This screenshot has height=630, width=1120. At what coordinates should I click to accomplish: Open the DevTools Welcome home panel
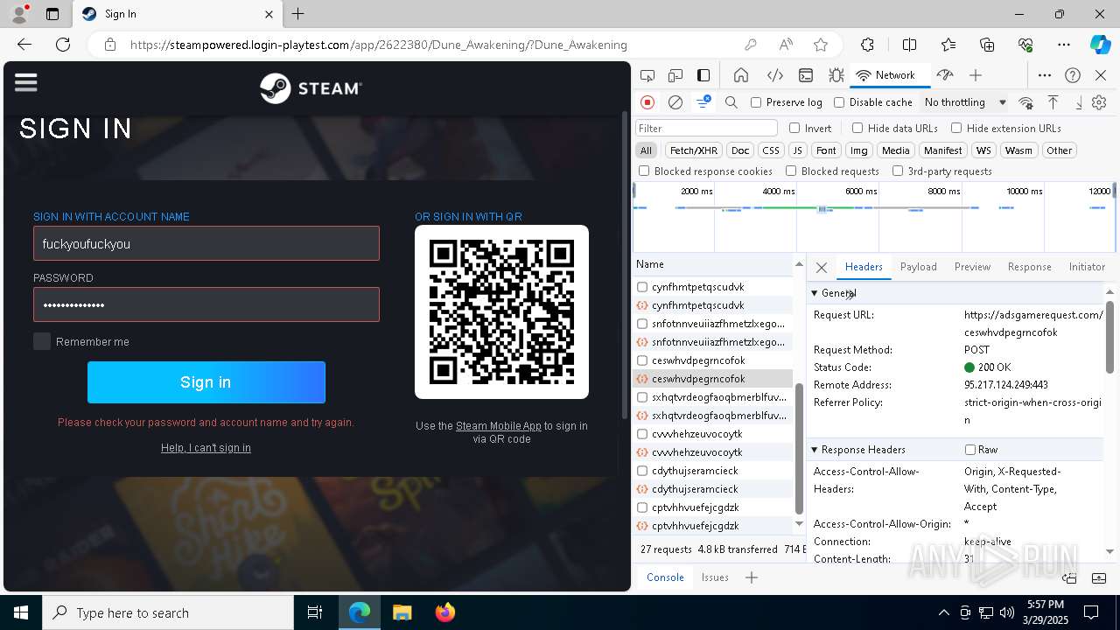tap(741, 75)
